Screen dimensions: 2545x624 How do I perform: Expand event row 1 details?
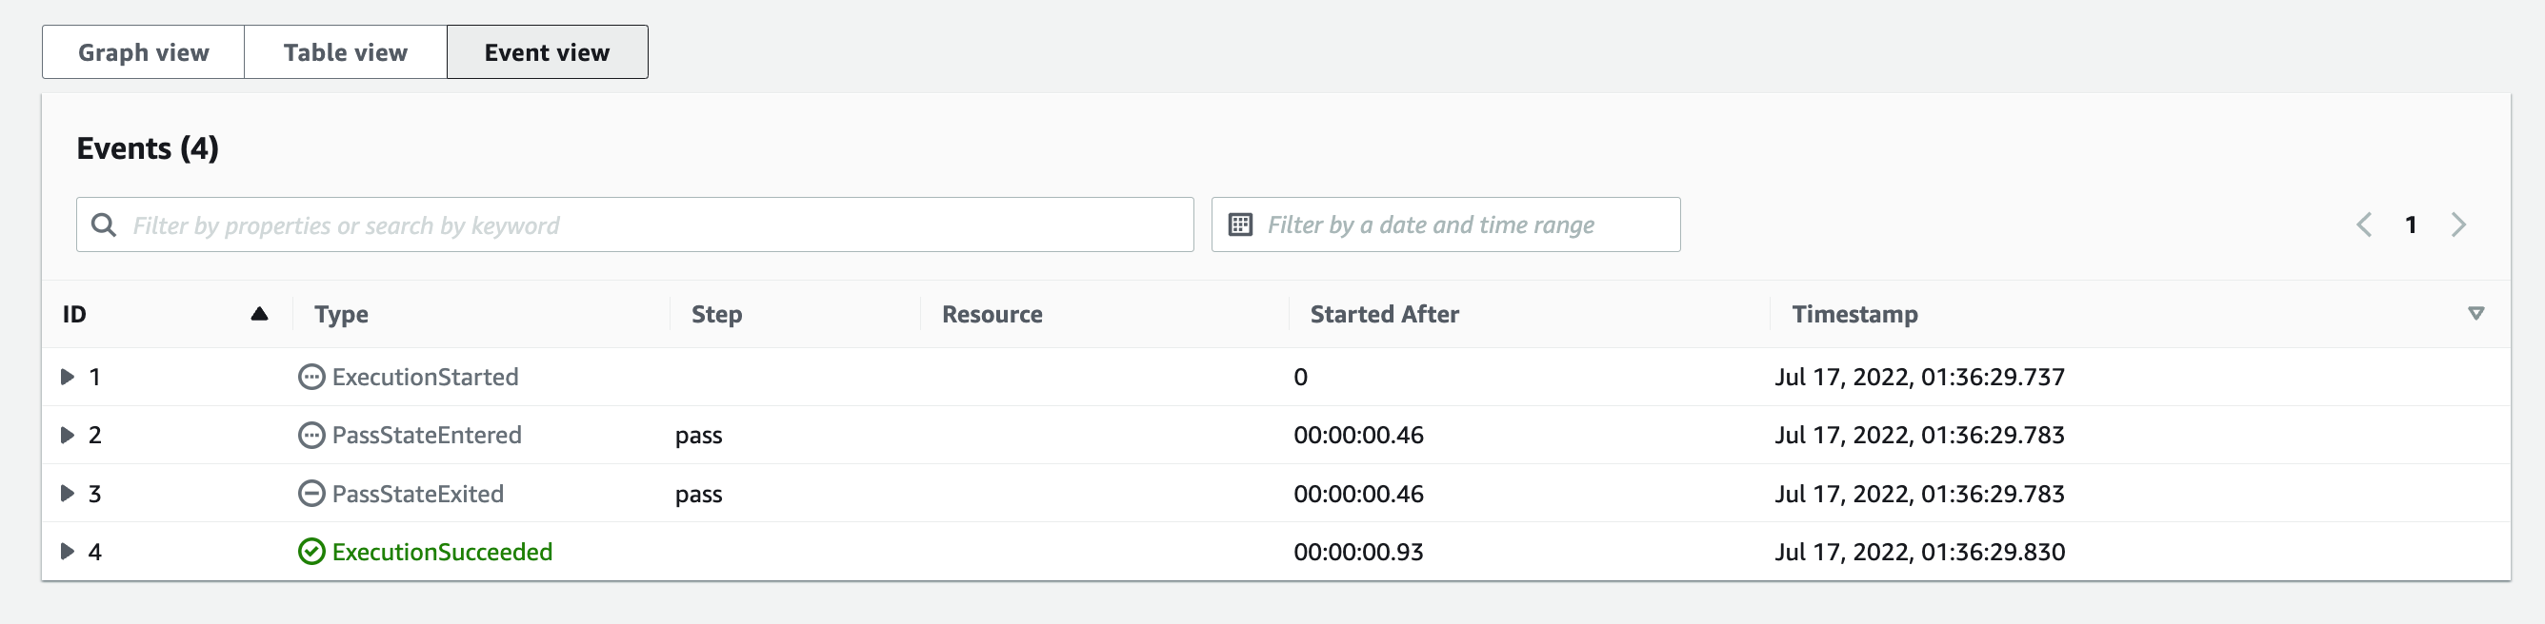(x=68, y=376)
